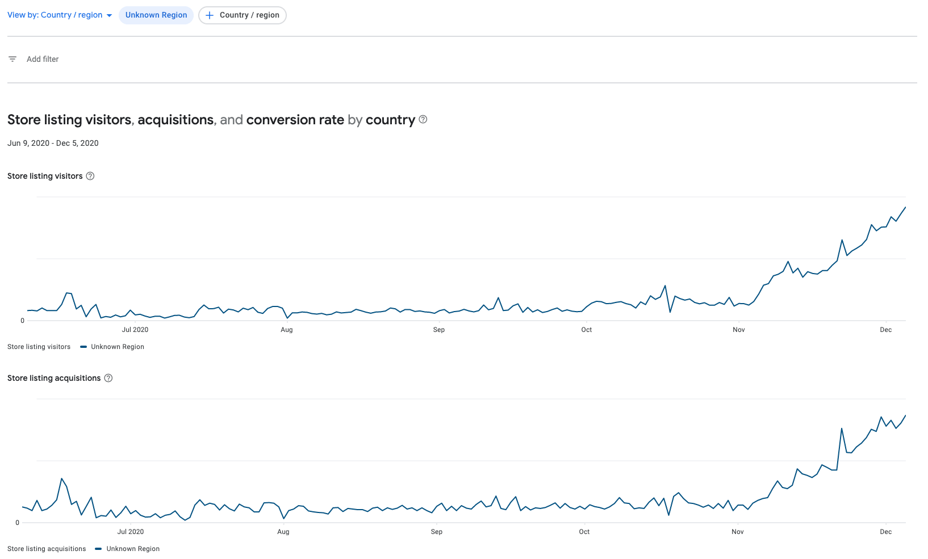Click the Nov label on visitors chart axis
The width and height of the screenshot is (928, 559).
click(x=739, y=330)
